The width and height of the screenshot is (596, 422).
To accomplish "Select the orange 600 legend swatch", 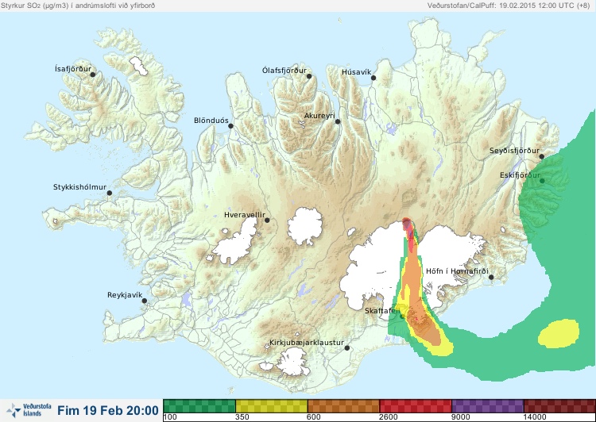I will [x=343, y=406].
